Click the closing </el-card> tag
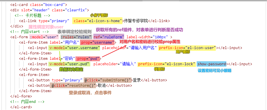 21,107
